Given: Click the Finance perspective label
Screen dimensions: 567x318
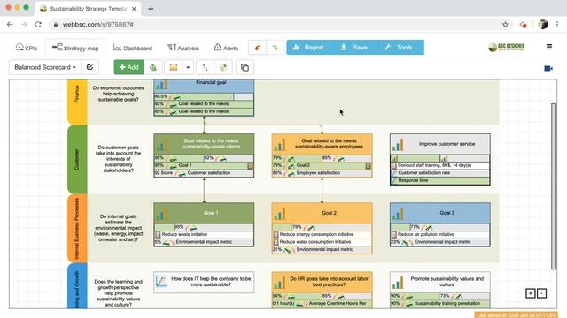Looking at the screenshot, I should (x=77, y=102).
